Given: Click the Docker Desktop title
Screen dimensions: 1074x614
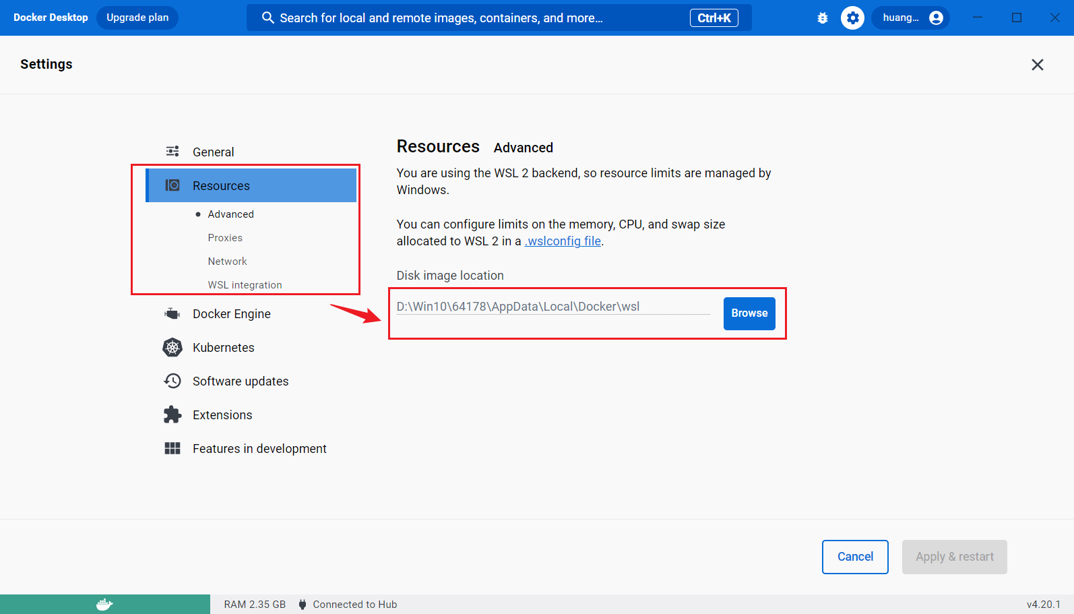Looking at the screenshot, I should [51, 18].
